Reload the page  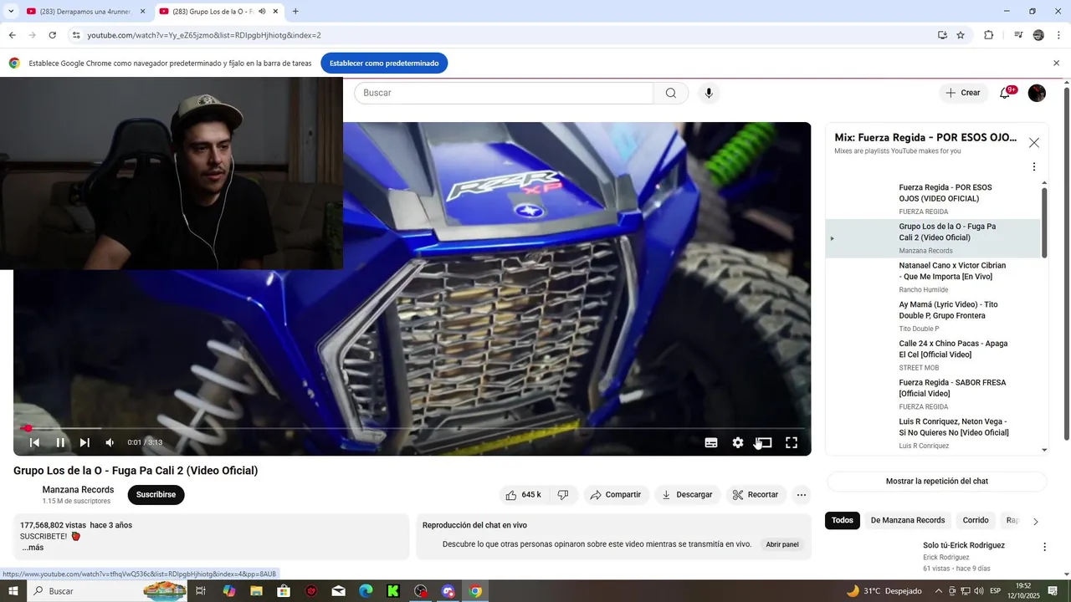pyautogui.click(x=53, y=35)
